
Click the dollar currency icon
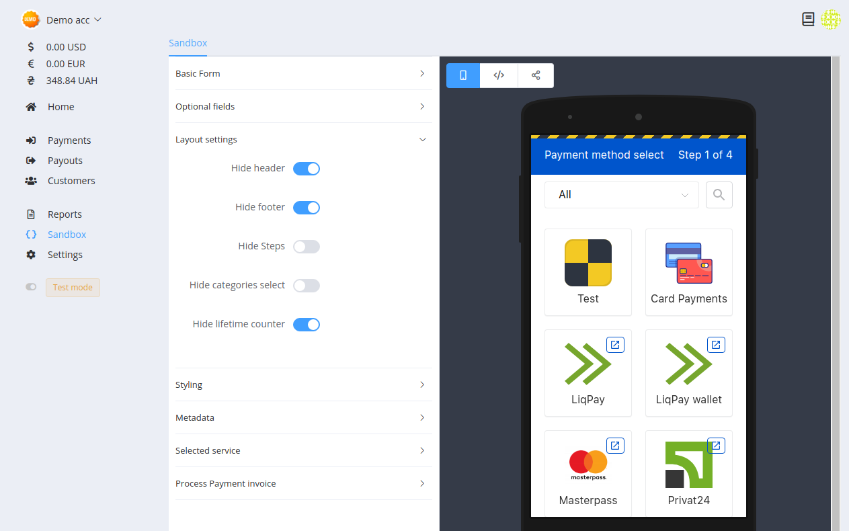[x=31, y=47]
